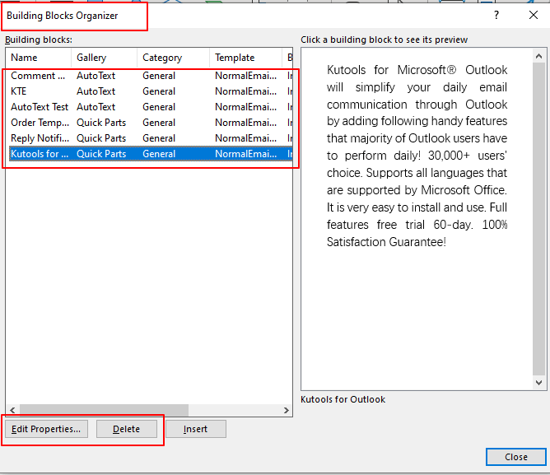Click AutoText gallery cell in KTE row
550x475 pixels.
[x=96, y=91]
